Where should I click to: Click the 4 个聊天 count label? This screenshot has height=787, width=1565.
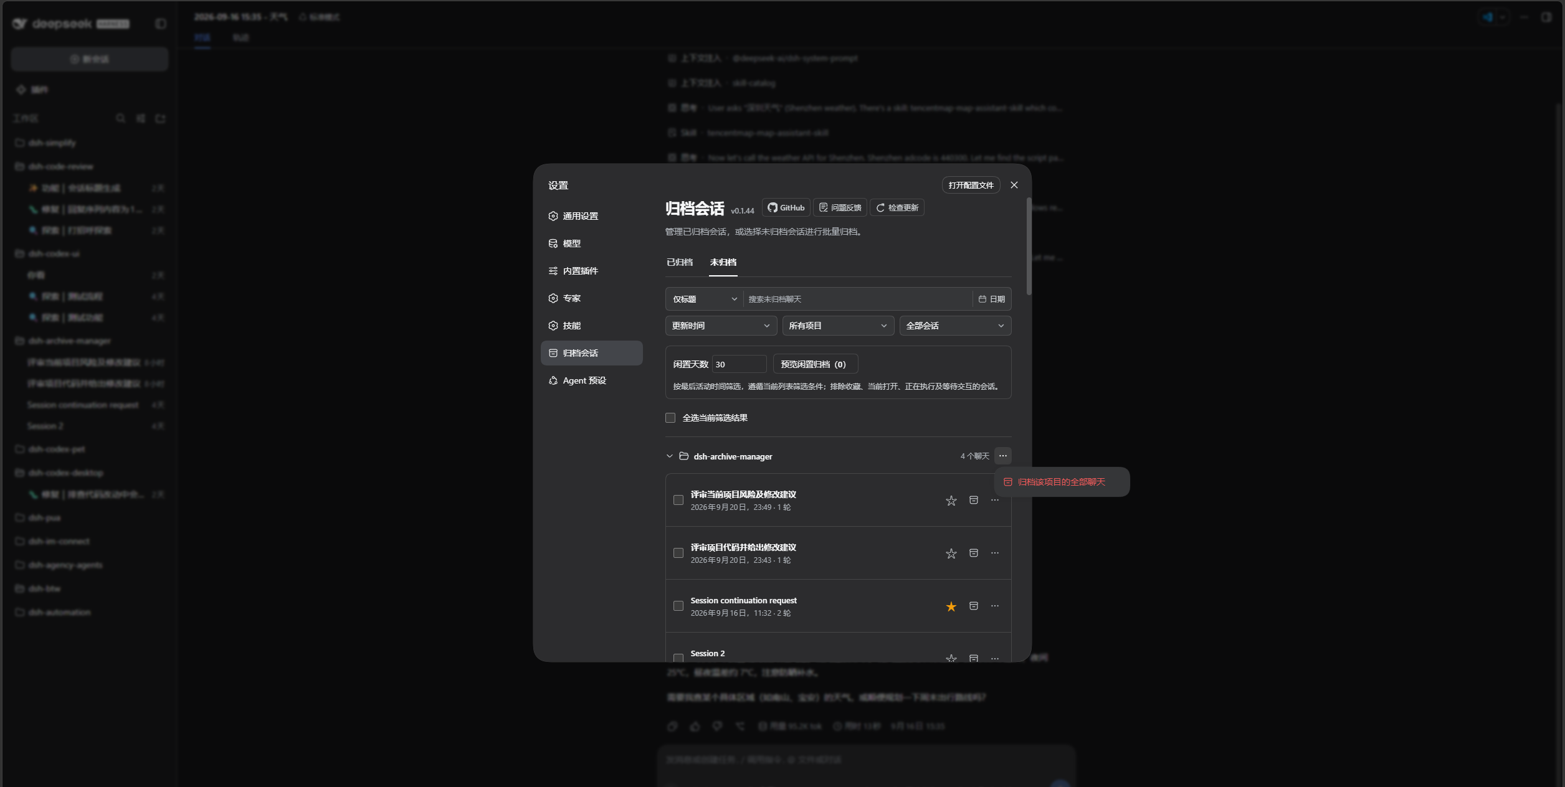[974, 456]
